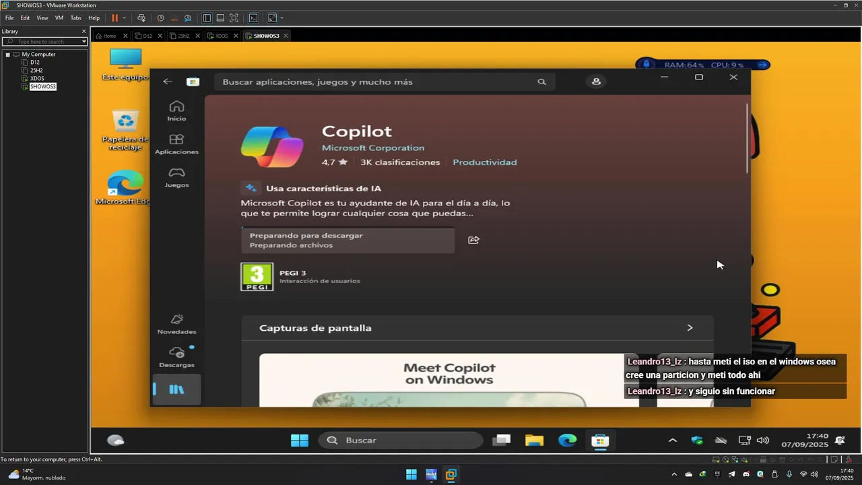Screen dimensions: 862x485
Task: Click the Microsoft Store logo in title bar
Action: tap(193, 82)
